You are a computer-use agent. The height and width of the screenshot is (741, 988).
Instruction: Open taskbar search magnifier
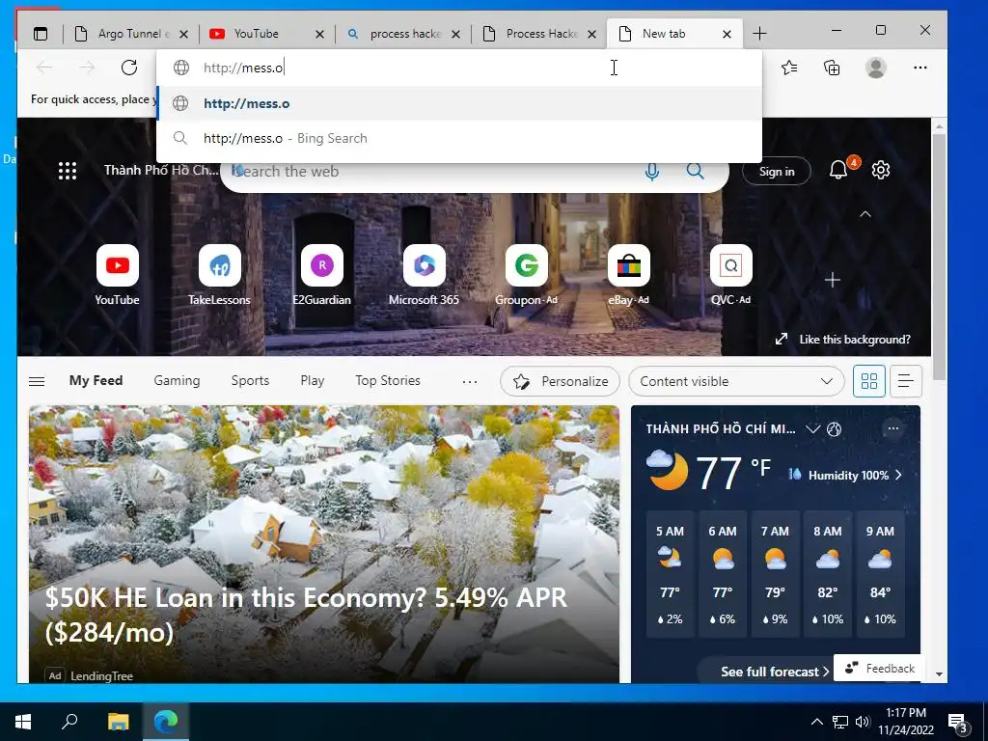point(69,722)
